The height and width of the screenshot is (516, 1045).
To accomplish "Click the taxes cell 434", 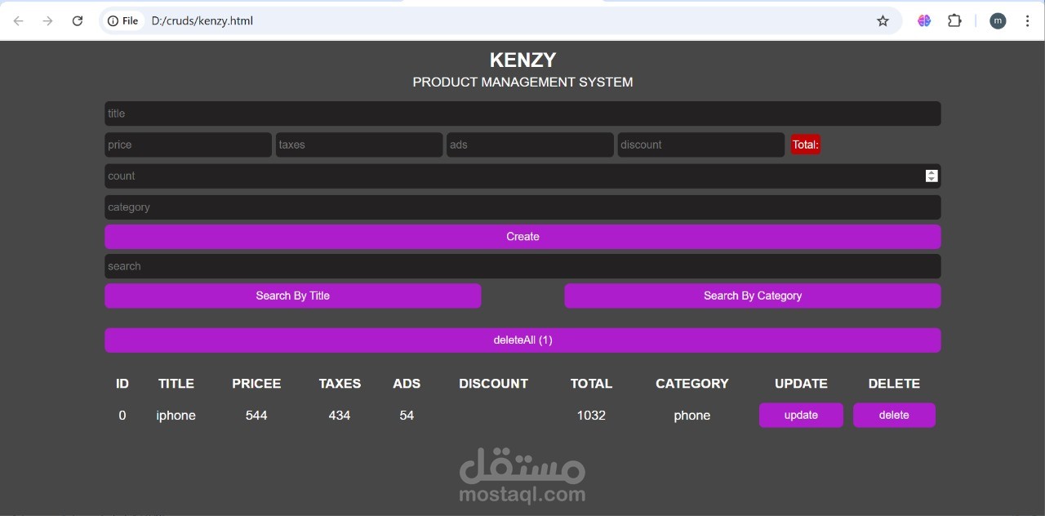I will point(340,416).
